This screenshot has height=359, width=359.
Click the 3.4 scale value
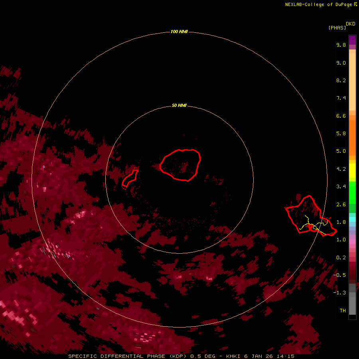(x=341, y=187)
